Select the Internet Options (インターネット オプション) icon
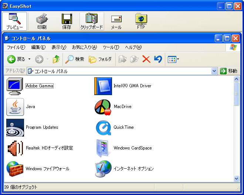 coord(103,169)
